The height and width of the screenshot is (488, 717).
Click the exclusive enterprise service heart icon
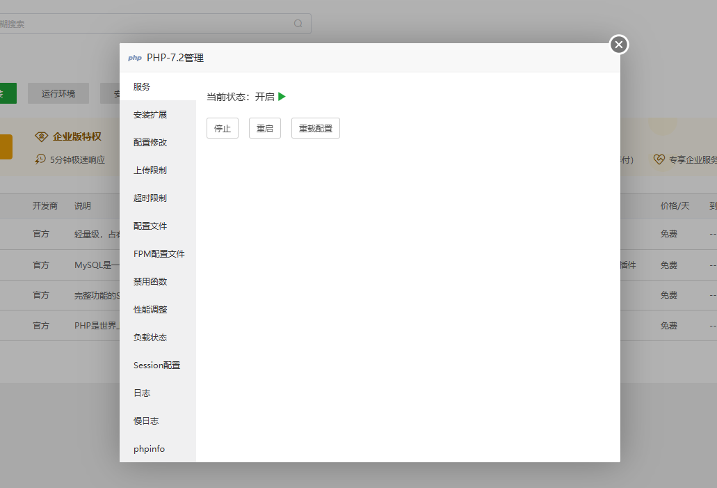[659, 159]
